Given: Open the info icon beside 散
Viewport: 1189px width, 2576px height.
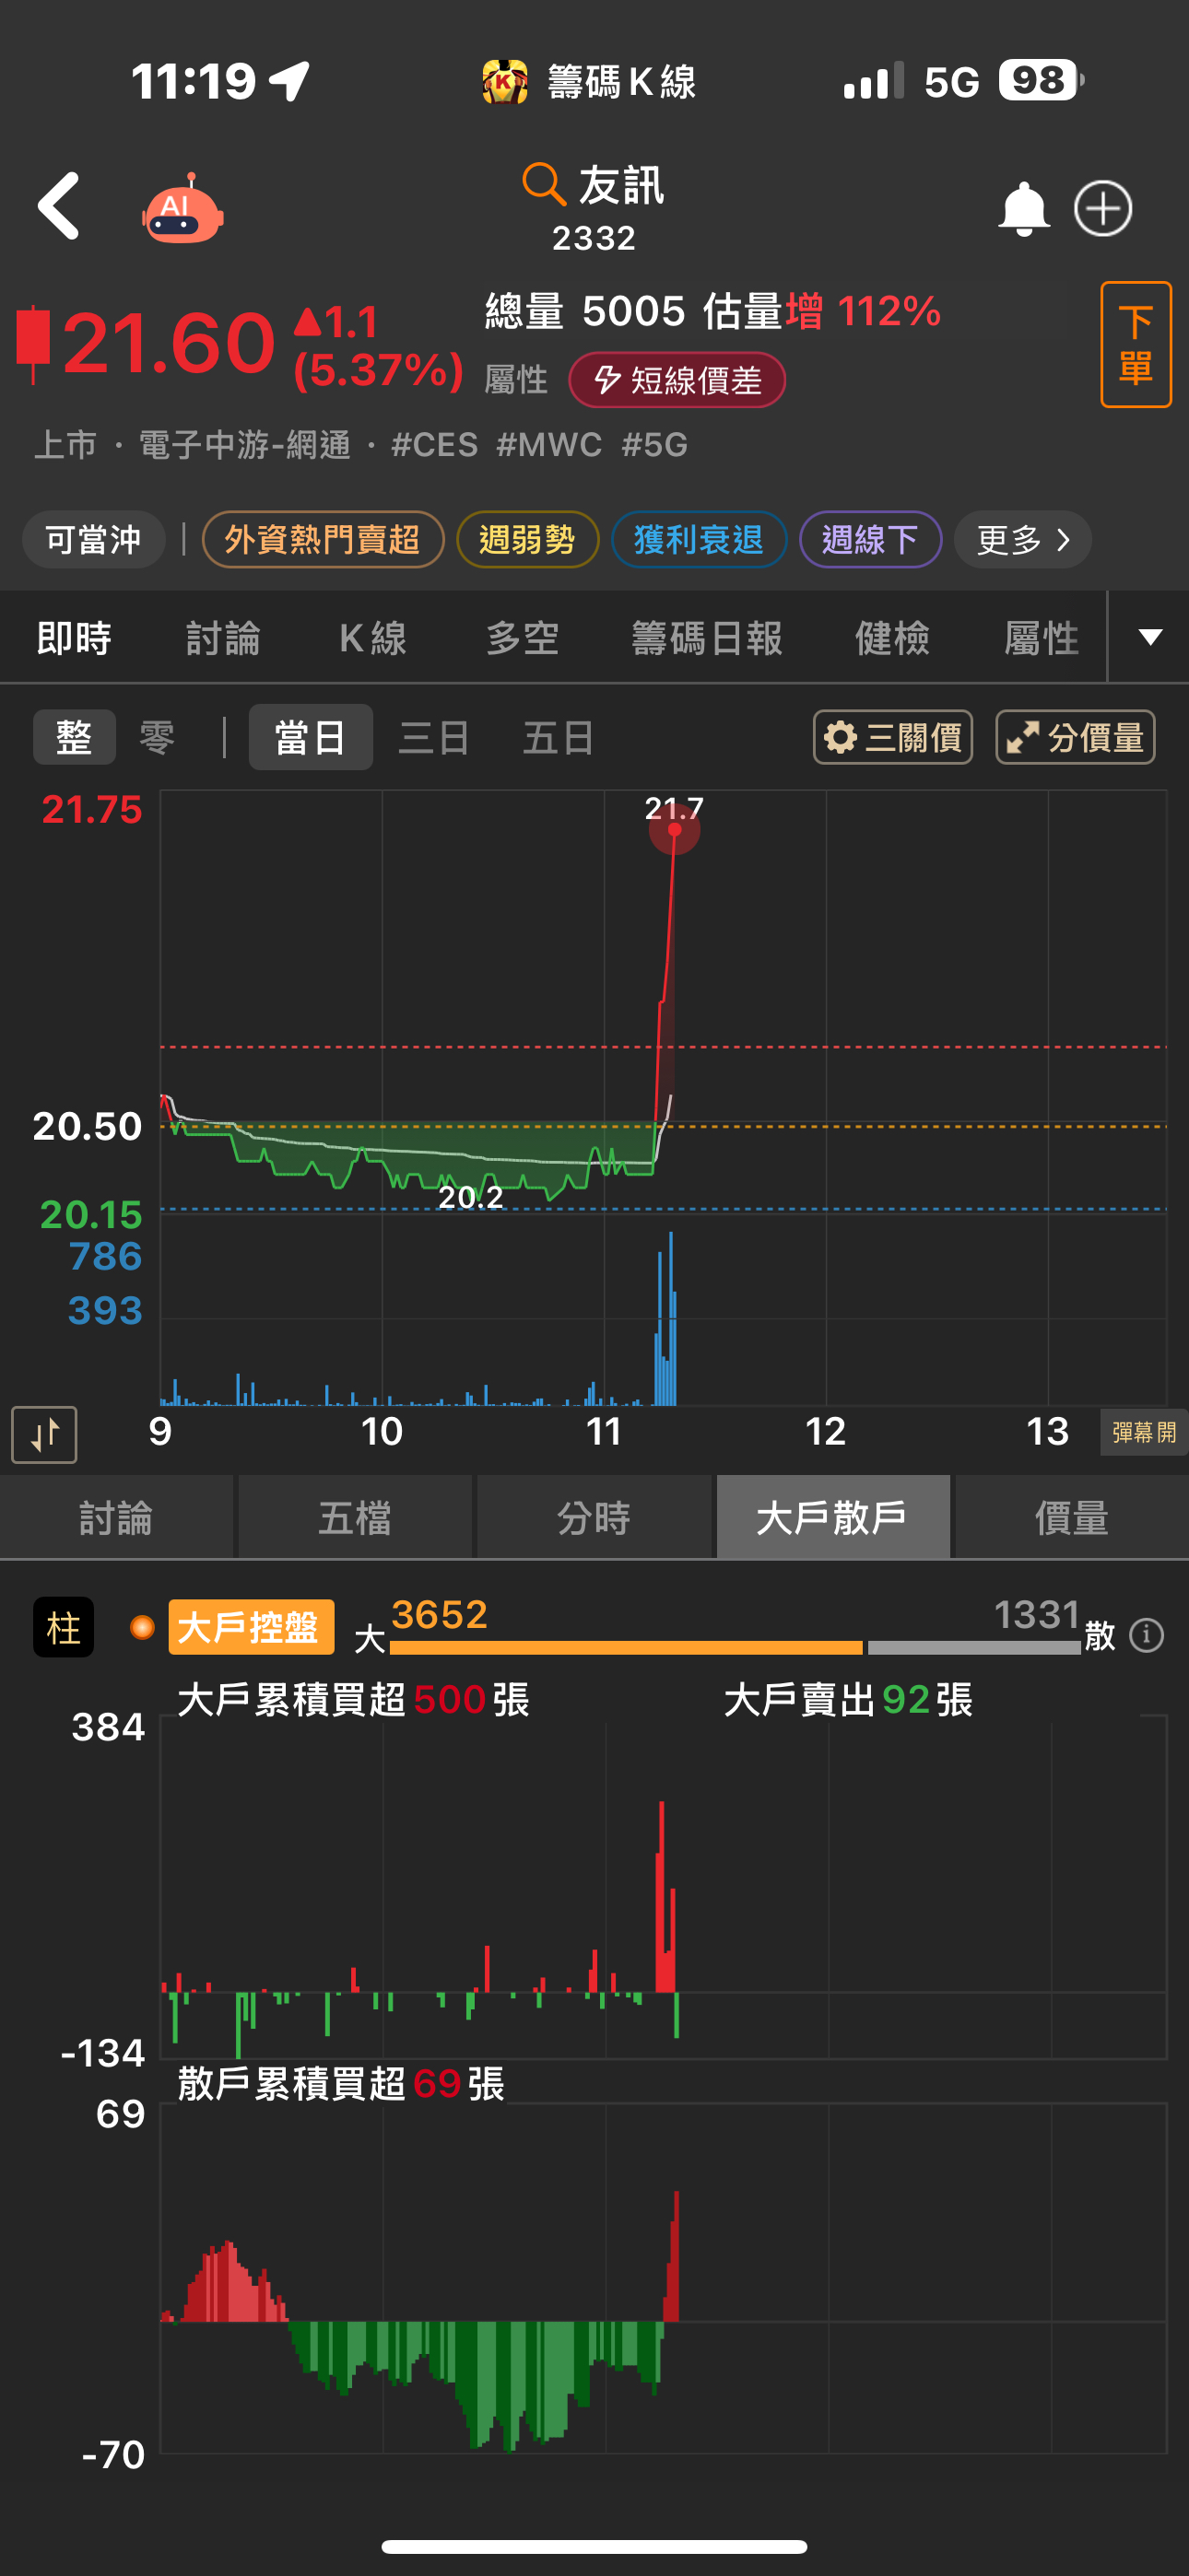Looking at the screenshot, I should pyautogui.click(x=1146, y=1636).
